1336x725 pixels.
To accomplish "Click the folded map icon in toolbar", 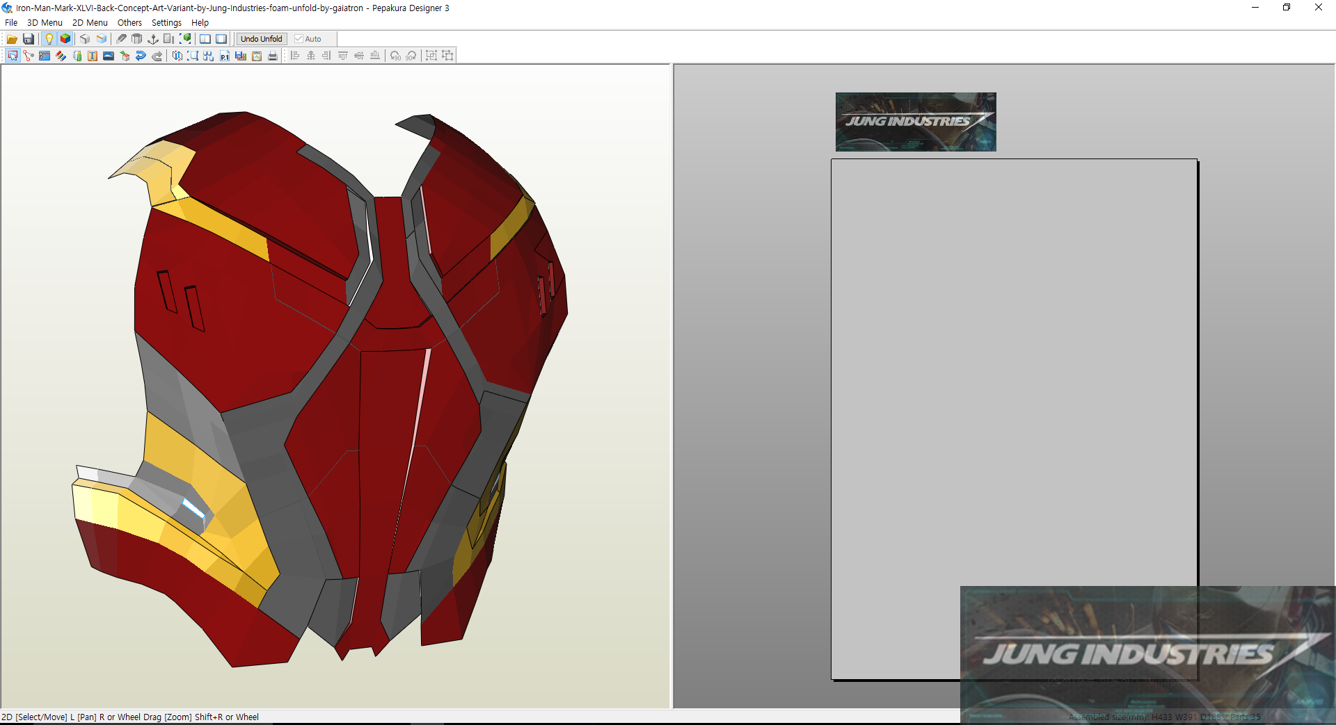I will click(x=177, y=56).
